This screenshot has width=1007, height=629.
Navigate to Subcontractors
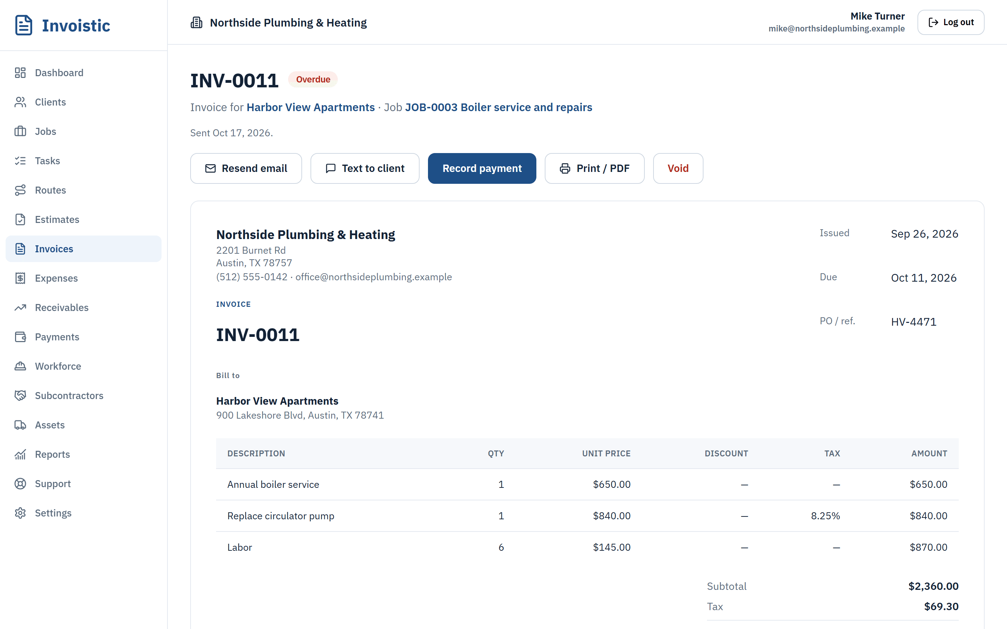coord(84,395)
